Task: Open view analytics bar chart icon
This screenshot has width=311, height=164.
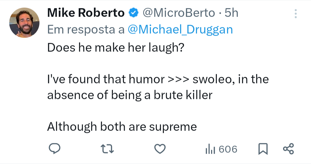Action: 210,149
